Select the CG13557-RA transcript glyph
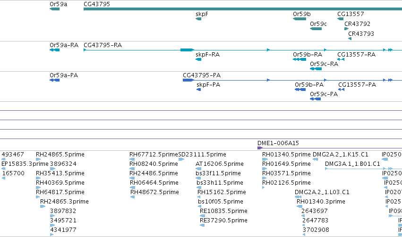 tap(341, 59)
